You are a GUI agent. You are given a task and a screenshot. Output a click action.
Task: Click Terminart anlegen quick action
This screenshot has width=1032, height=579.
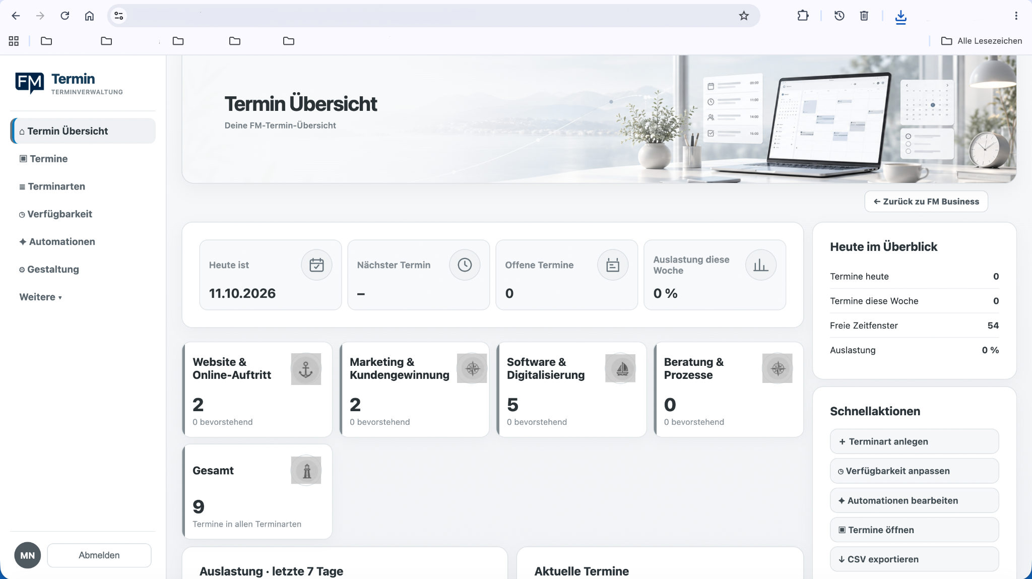[914, 441]
